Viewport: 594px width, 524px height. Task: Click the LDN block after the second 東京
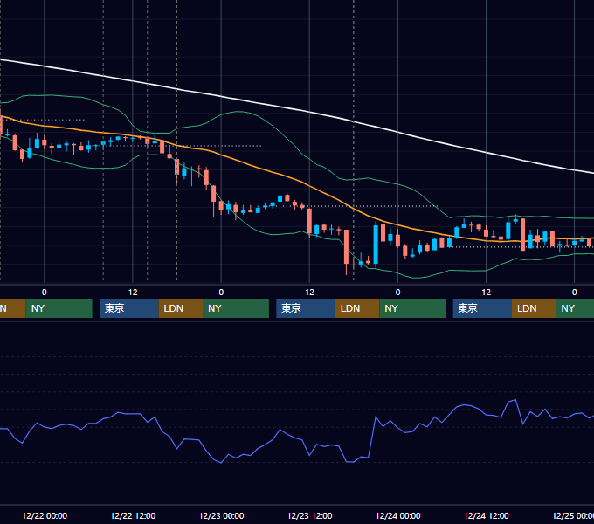coord(357,308)
